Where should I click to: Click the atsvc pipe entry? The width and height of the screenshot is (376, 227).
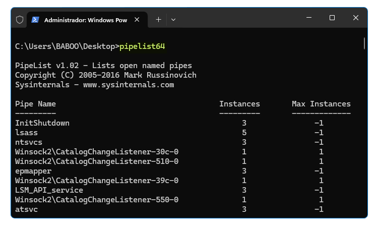click(x=26, y=209)
